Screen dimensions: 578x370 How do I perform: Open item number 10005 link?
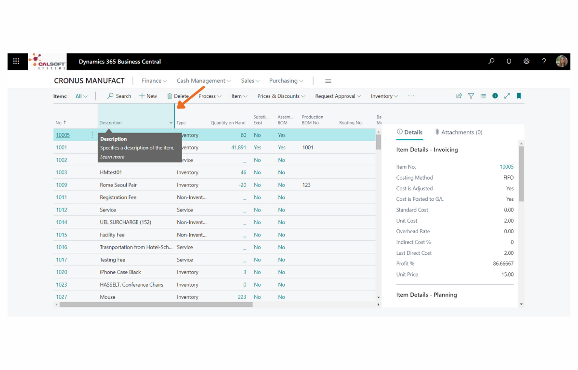(x=63, y=135)
